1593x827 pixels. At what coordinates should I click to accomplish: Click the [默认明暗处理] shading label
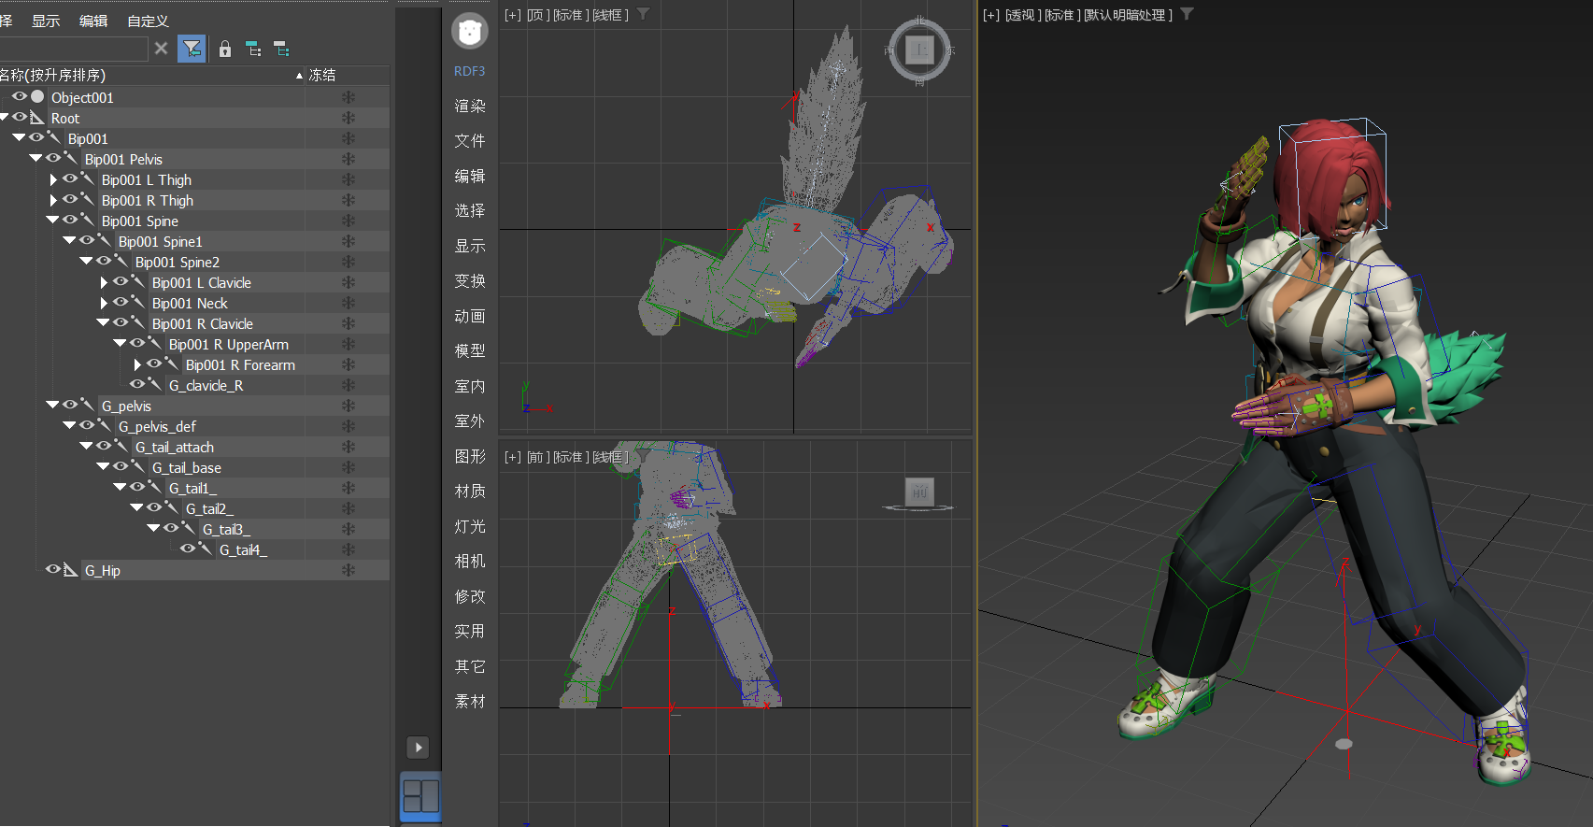point(1128,15)
